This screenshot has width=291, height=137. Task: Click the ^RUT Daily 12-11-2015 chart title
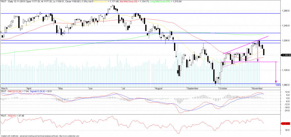[12, 1]
